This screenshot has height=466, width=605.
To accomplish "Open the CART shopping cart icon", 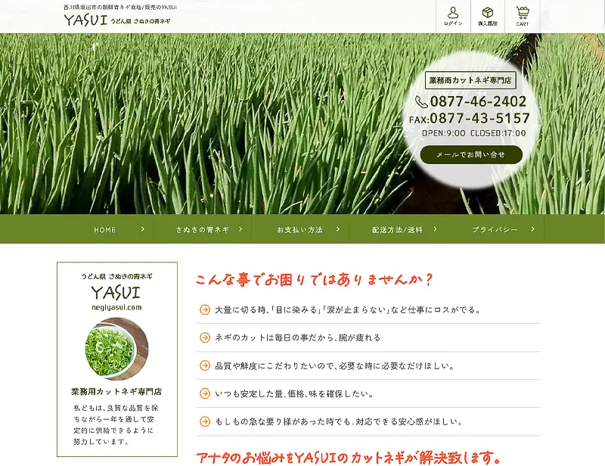I will coord(523,14).
